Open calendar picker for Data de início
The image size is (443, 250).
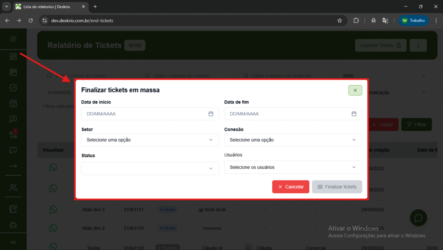pos(211,114)
